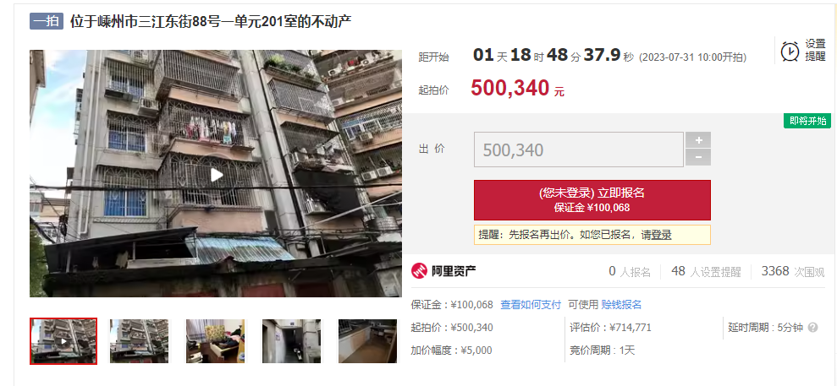Play the property video in main image
Viewport: 837px width, 386px height.
[x=216, y=175]
